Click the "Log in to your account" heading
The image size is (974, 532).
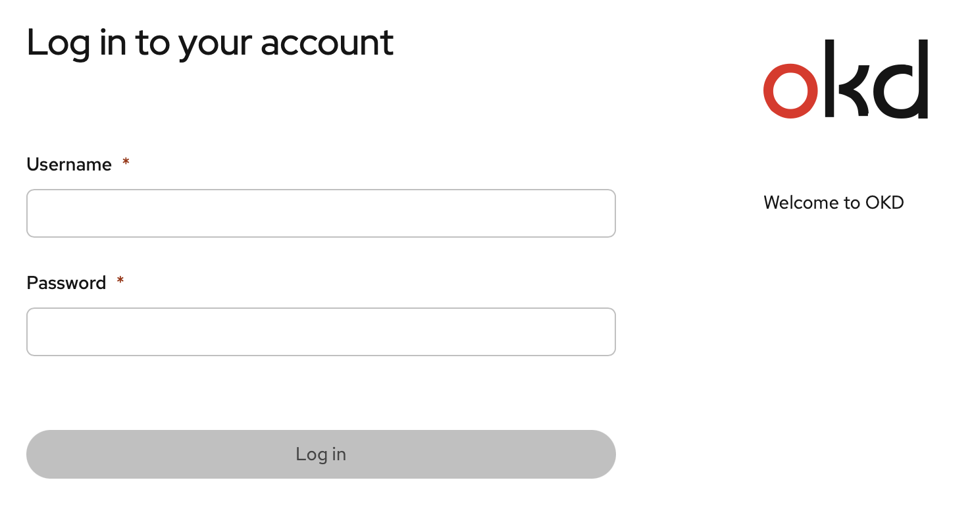click(x=210, y=43)
